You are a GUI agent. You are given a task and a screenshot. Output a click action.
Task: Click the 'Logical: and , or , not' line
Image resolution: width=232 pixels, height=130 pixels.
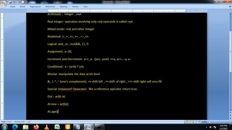pyautogui.click(x=68, y=44)
